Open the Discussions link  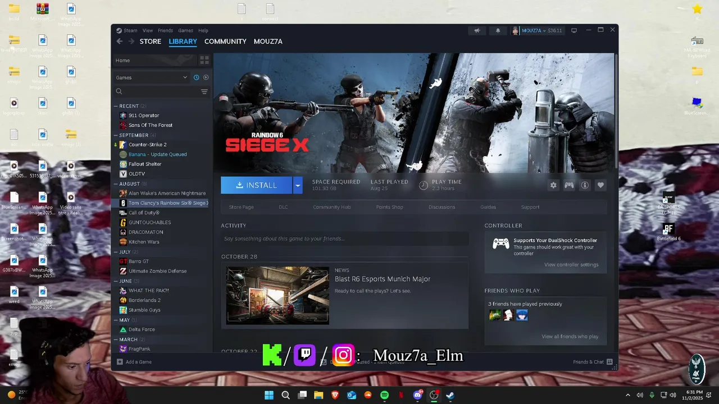(442, 207)
